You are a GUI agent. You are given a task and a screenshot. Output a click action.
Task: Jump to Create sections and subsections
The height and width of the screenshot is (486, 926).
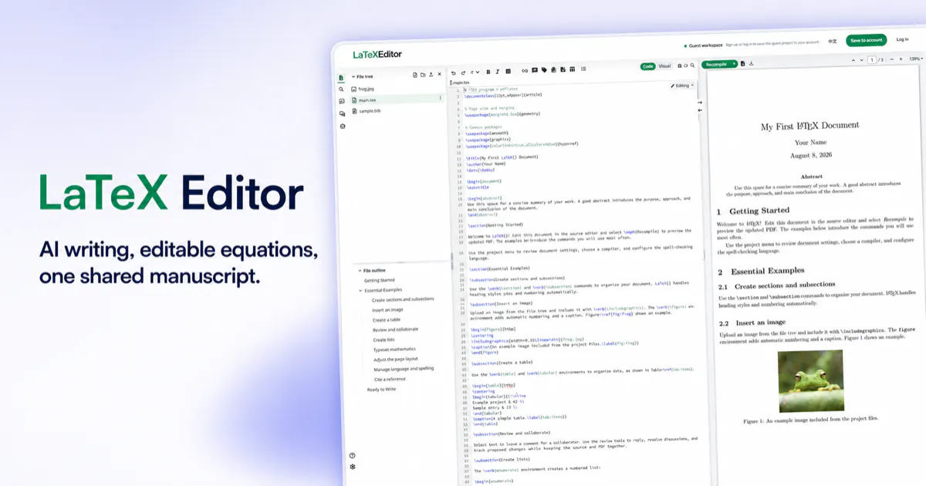pyautogui.click(x=403, y=299)
